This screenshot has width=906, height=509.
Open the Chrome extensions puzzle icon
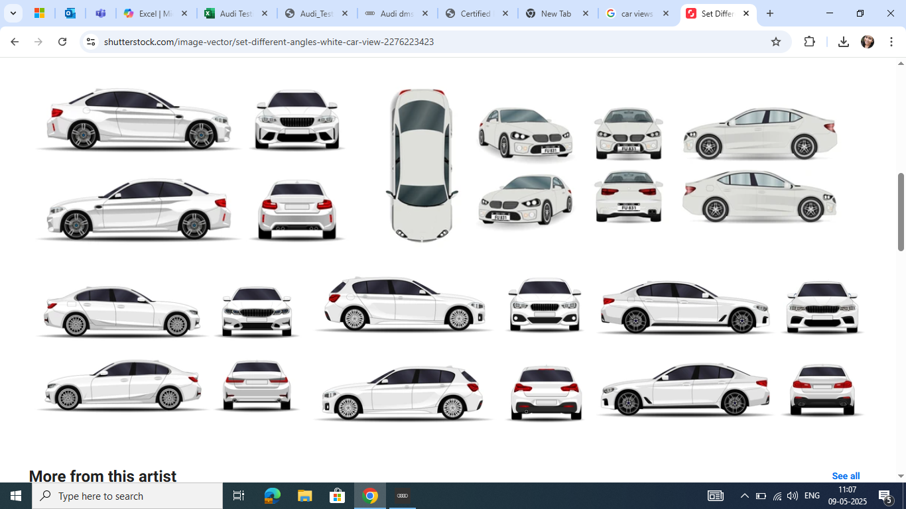tap(809, 42)
